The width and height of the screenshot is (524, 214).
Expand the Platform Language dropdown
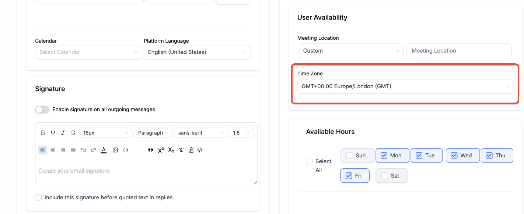pos(197,52)
